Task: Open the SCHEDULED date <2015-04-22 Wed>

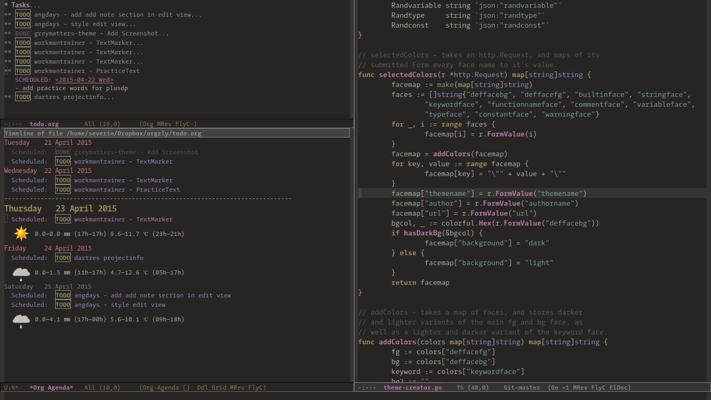Action: [x=84, y=80]
